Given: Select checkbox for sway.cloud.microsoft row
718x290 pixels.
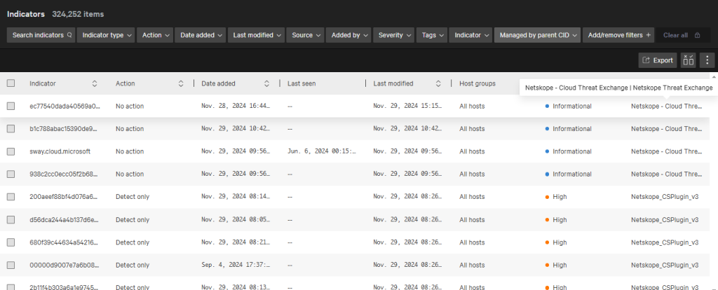Looking at the screenshot, I should coord(11,151).
